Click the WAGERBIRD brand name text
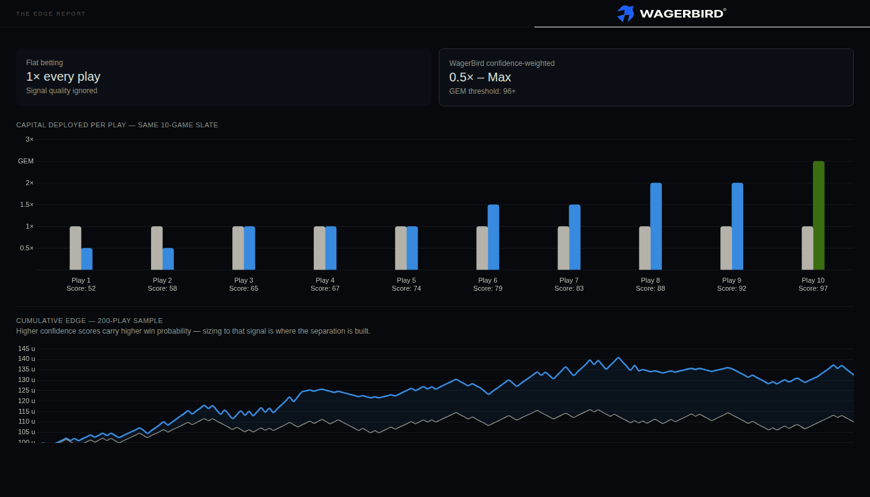The width and height of the screenshot is (870, 497). coord(682,14)
